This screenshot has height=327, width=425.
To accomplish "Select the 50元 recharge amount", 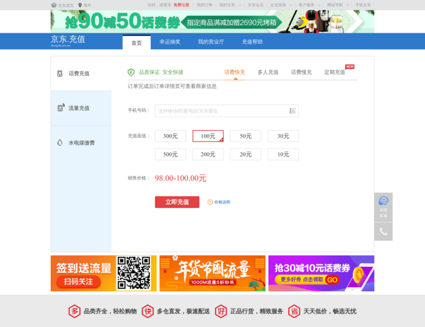I will [x=245, y=136].
